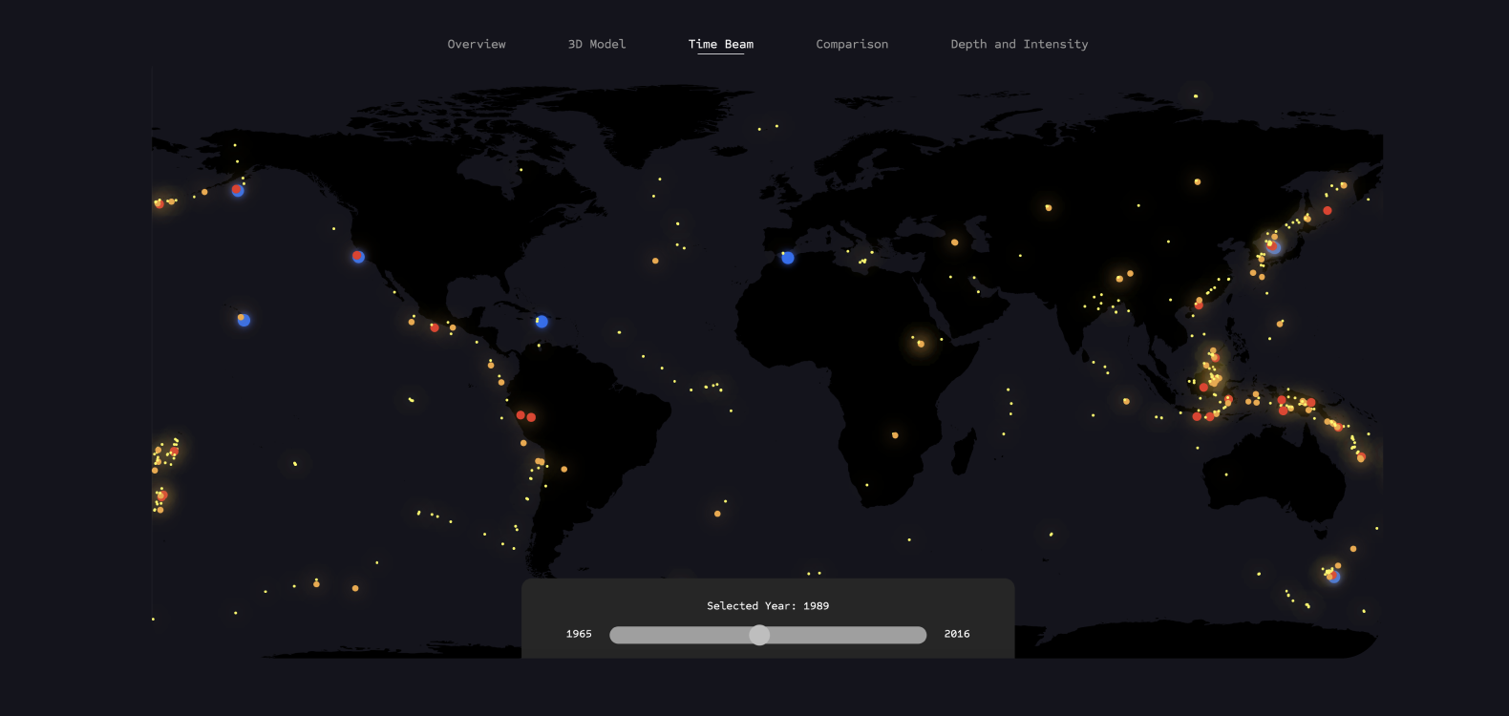Click the blue marker on California's coast

click(358, 257)
